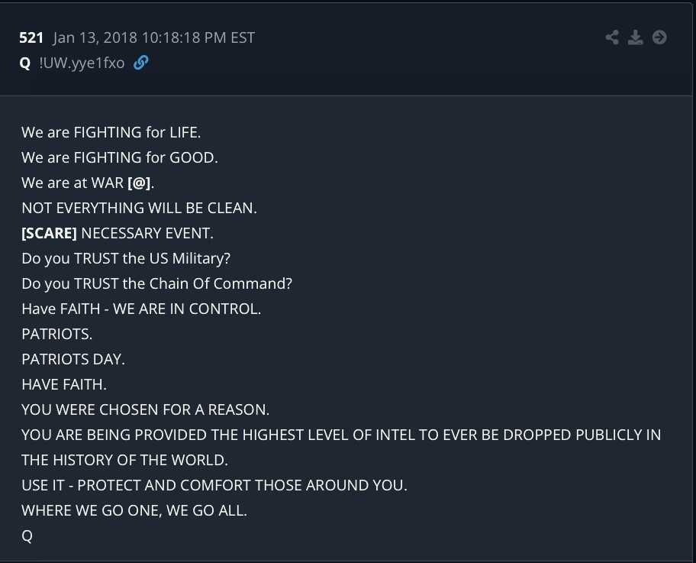Click "USE IT - PROTECT AND COMFORT" line
The width and height of the screenshot is (696, 563).
[x=214, y=485]
